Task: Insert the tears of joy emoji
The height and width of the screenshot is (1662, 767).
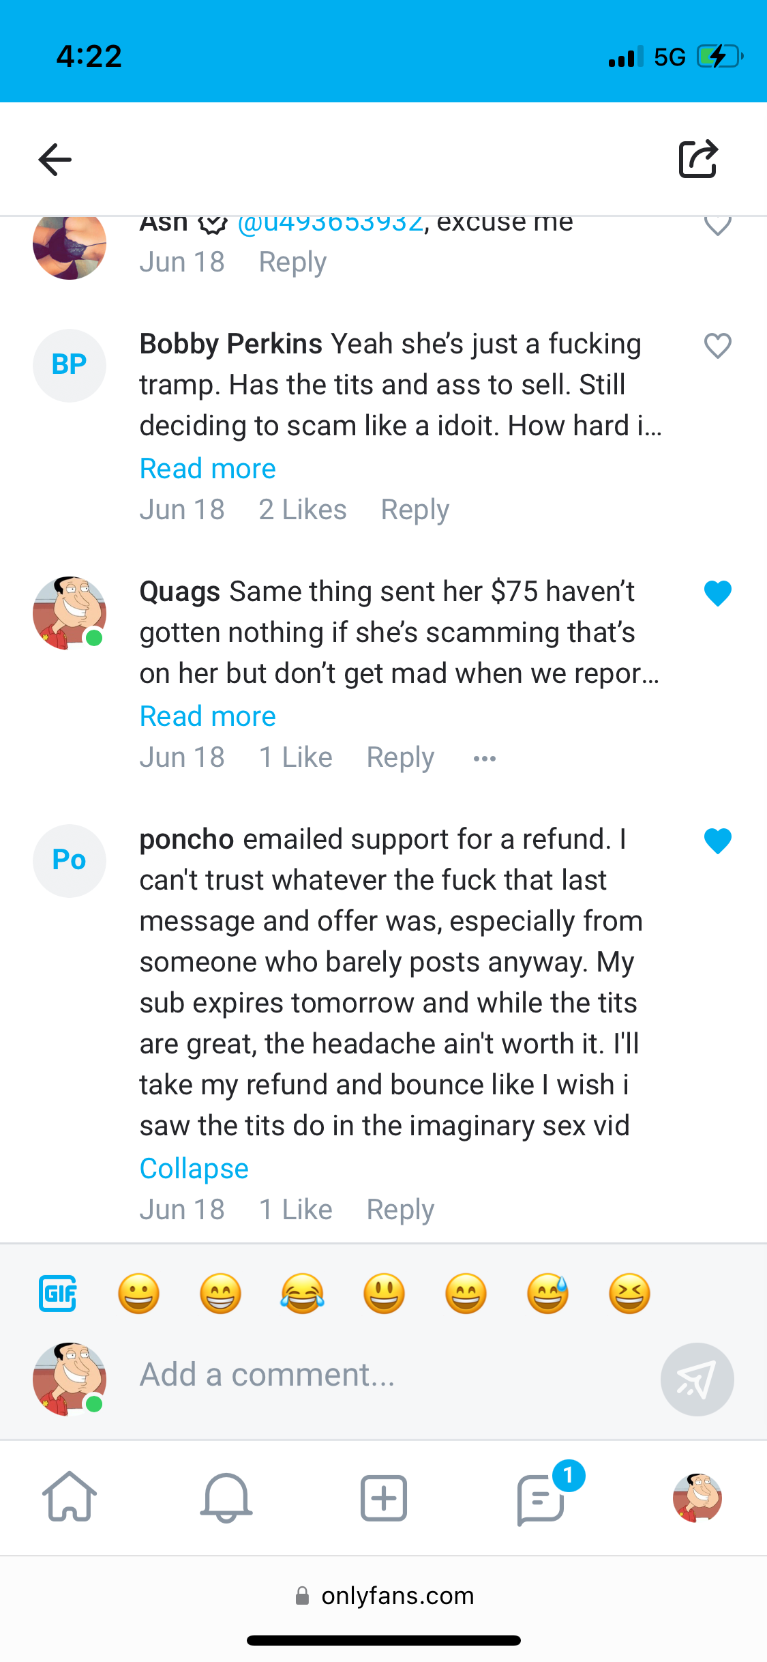Action: (x=303, y=1293)
